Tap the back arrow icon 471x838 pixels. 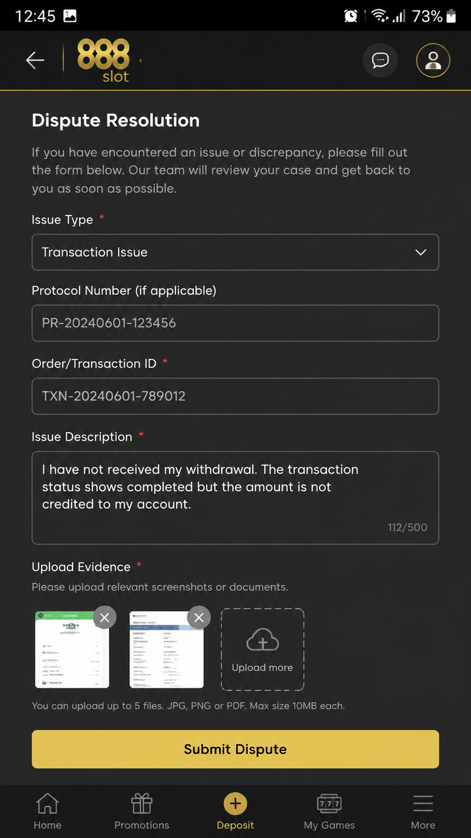[x=35, y=60]
